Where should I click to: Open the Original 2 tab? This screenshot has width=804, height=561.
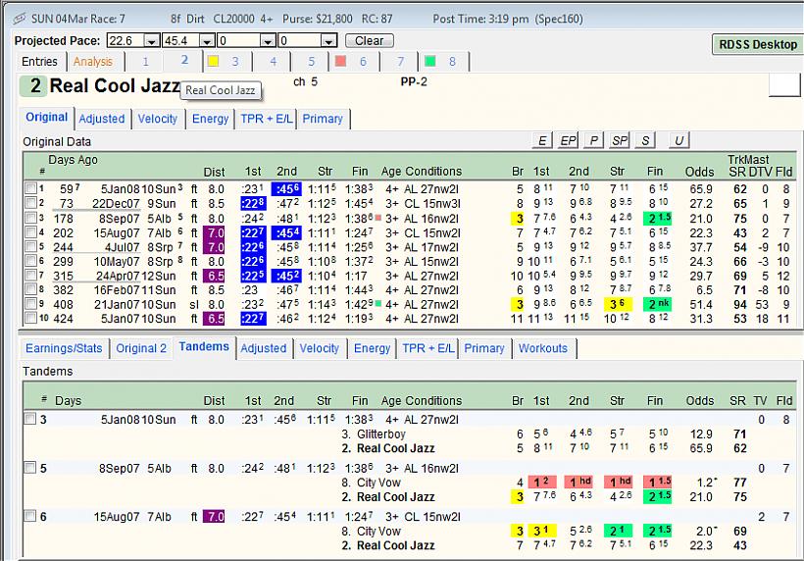141,348
